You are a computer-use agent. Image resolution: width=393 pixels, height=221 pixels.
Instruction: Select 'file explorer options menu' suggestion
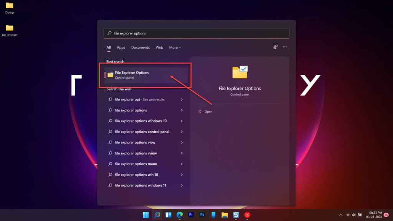[146, 164]
